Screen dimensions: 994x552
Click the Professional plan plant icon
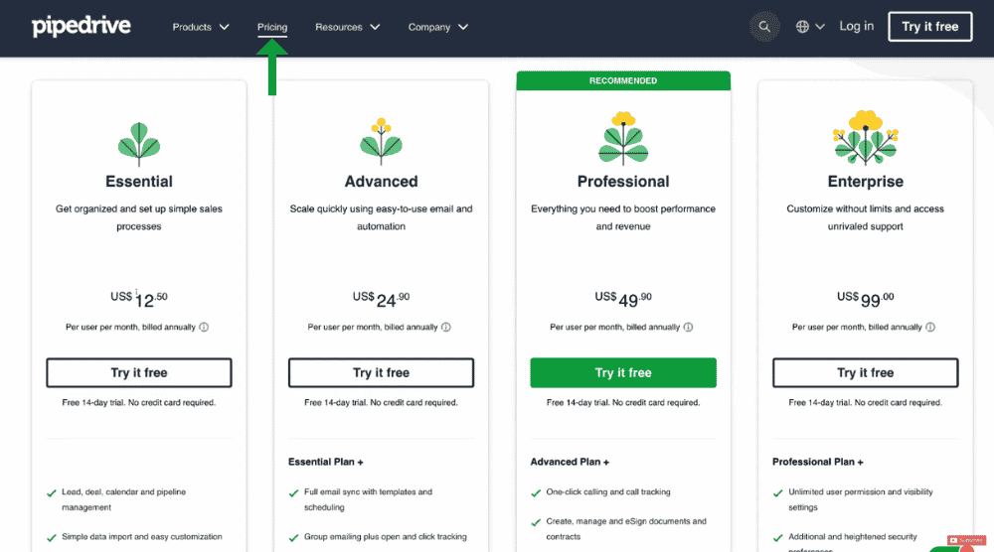pyautogui.click(x=623, y=138)
